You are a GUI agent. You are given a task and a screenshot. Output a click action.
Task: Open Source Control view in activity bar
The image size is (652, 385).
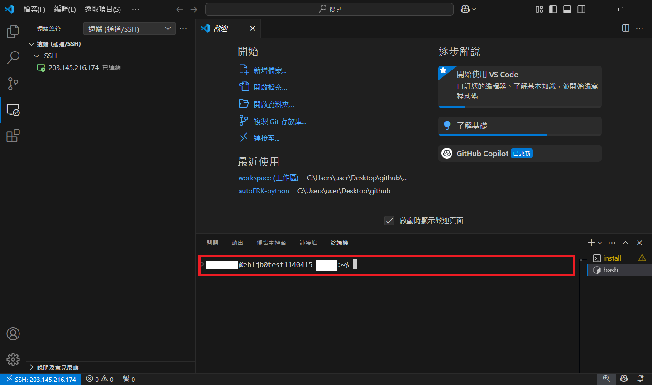click(x=13, y=84)
